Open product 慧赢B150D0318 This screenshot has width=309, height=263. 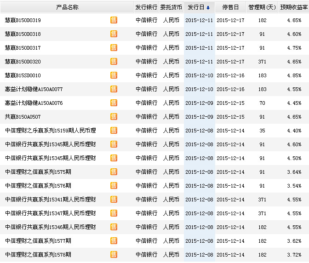[23, 34]
